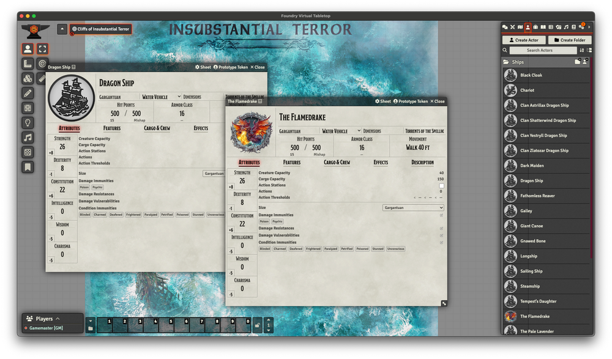Open the Water Vehicle dropdown on Flamedrake
This screenshot has width=612, height=359.
338,131
